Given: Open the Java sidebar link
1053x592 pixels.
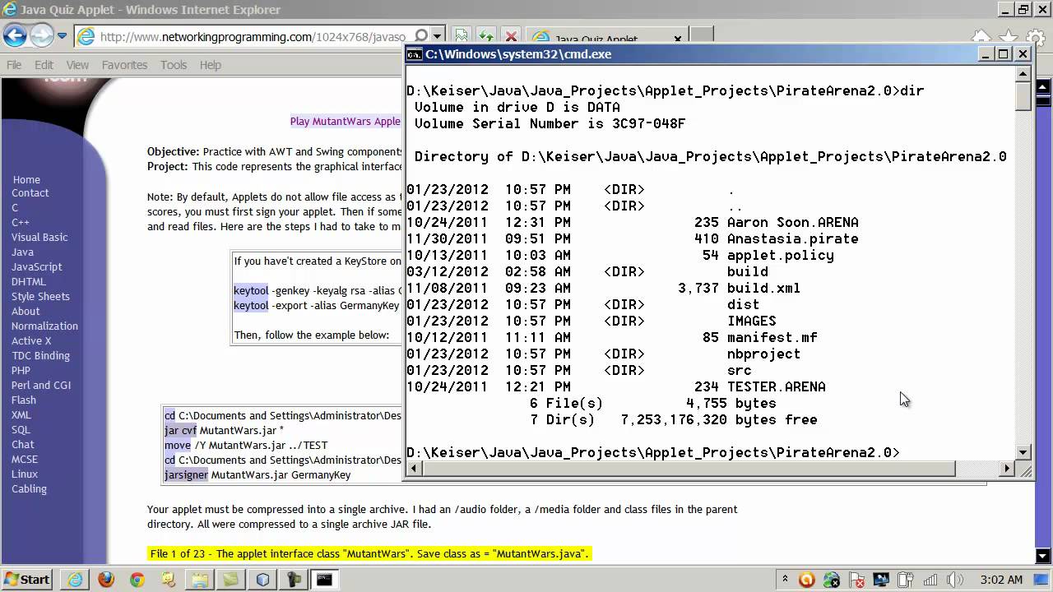Looking at the screenshot, I should click(x=22, y=252).
